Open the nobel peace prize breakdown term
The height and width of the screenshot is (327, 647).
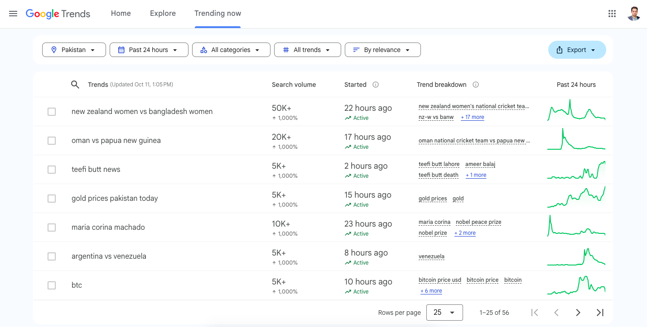pos(478,222)
